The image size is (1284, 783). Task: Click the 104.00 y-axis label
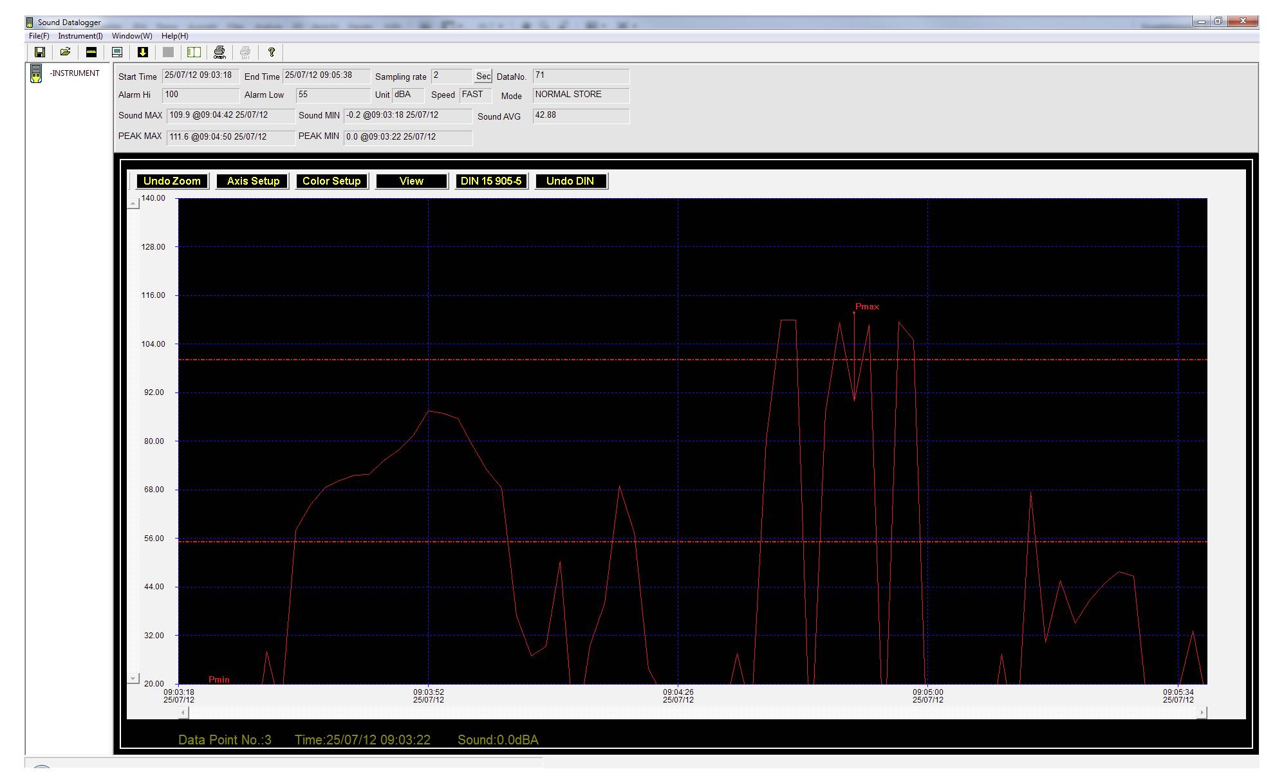pyautogui.click(x=153, y=344)
